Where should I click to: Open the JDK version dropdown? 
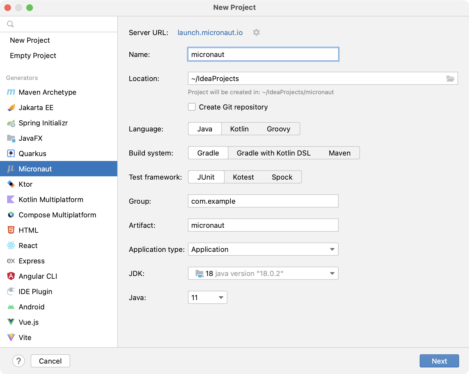(263, 273)
